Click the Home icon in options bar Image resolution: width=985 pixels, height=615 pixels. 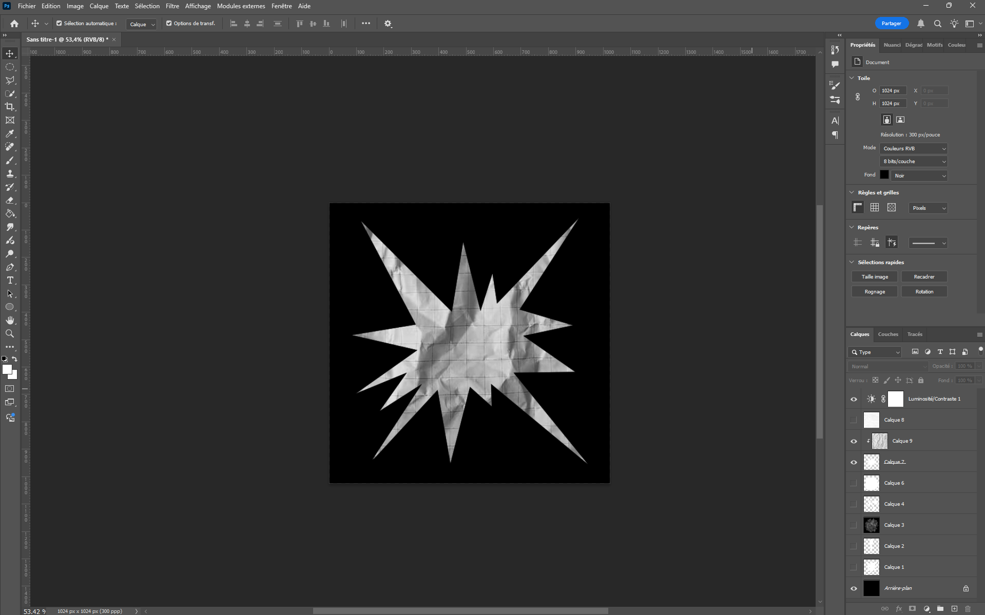point(14,24)
